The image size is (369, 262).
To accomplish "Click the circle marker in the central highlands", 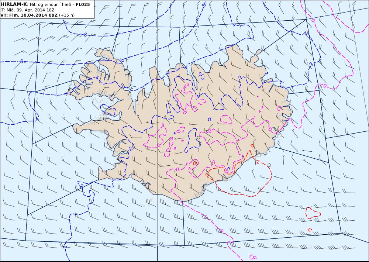I will click(199, 138).
